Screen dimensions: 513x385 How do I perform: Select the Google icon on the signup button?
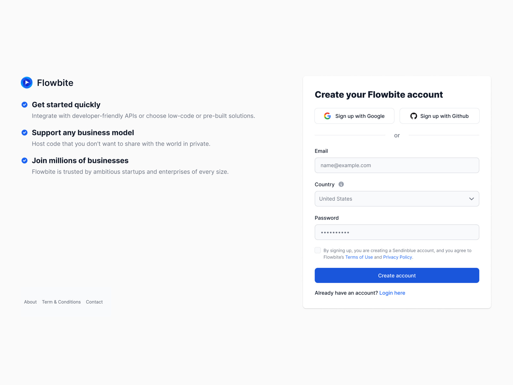pos(327,116)
